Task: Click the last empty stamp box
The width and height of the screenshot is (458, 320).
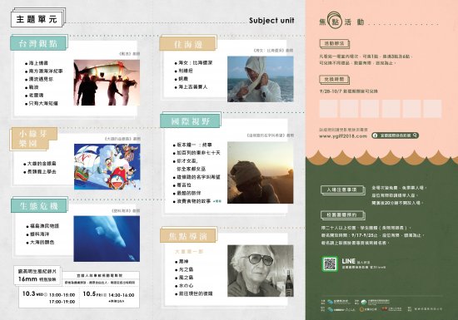Action: click(x=432, y=108)
